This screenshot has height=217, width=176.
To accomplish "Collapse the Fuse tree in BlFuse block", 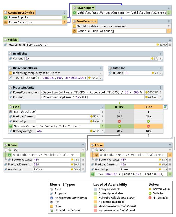I will coord(6,150).
